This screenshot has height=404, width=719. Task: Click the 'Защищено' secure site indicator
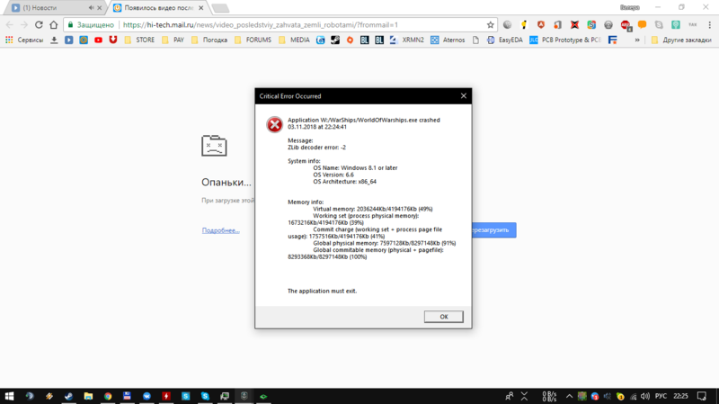pos(91,25)
